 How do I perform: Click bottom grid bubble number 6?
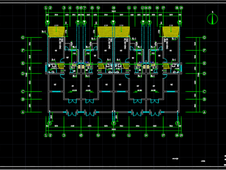pos(81,135)
